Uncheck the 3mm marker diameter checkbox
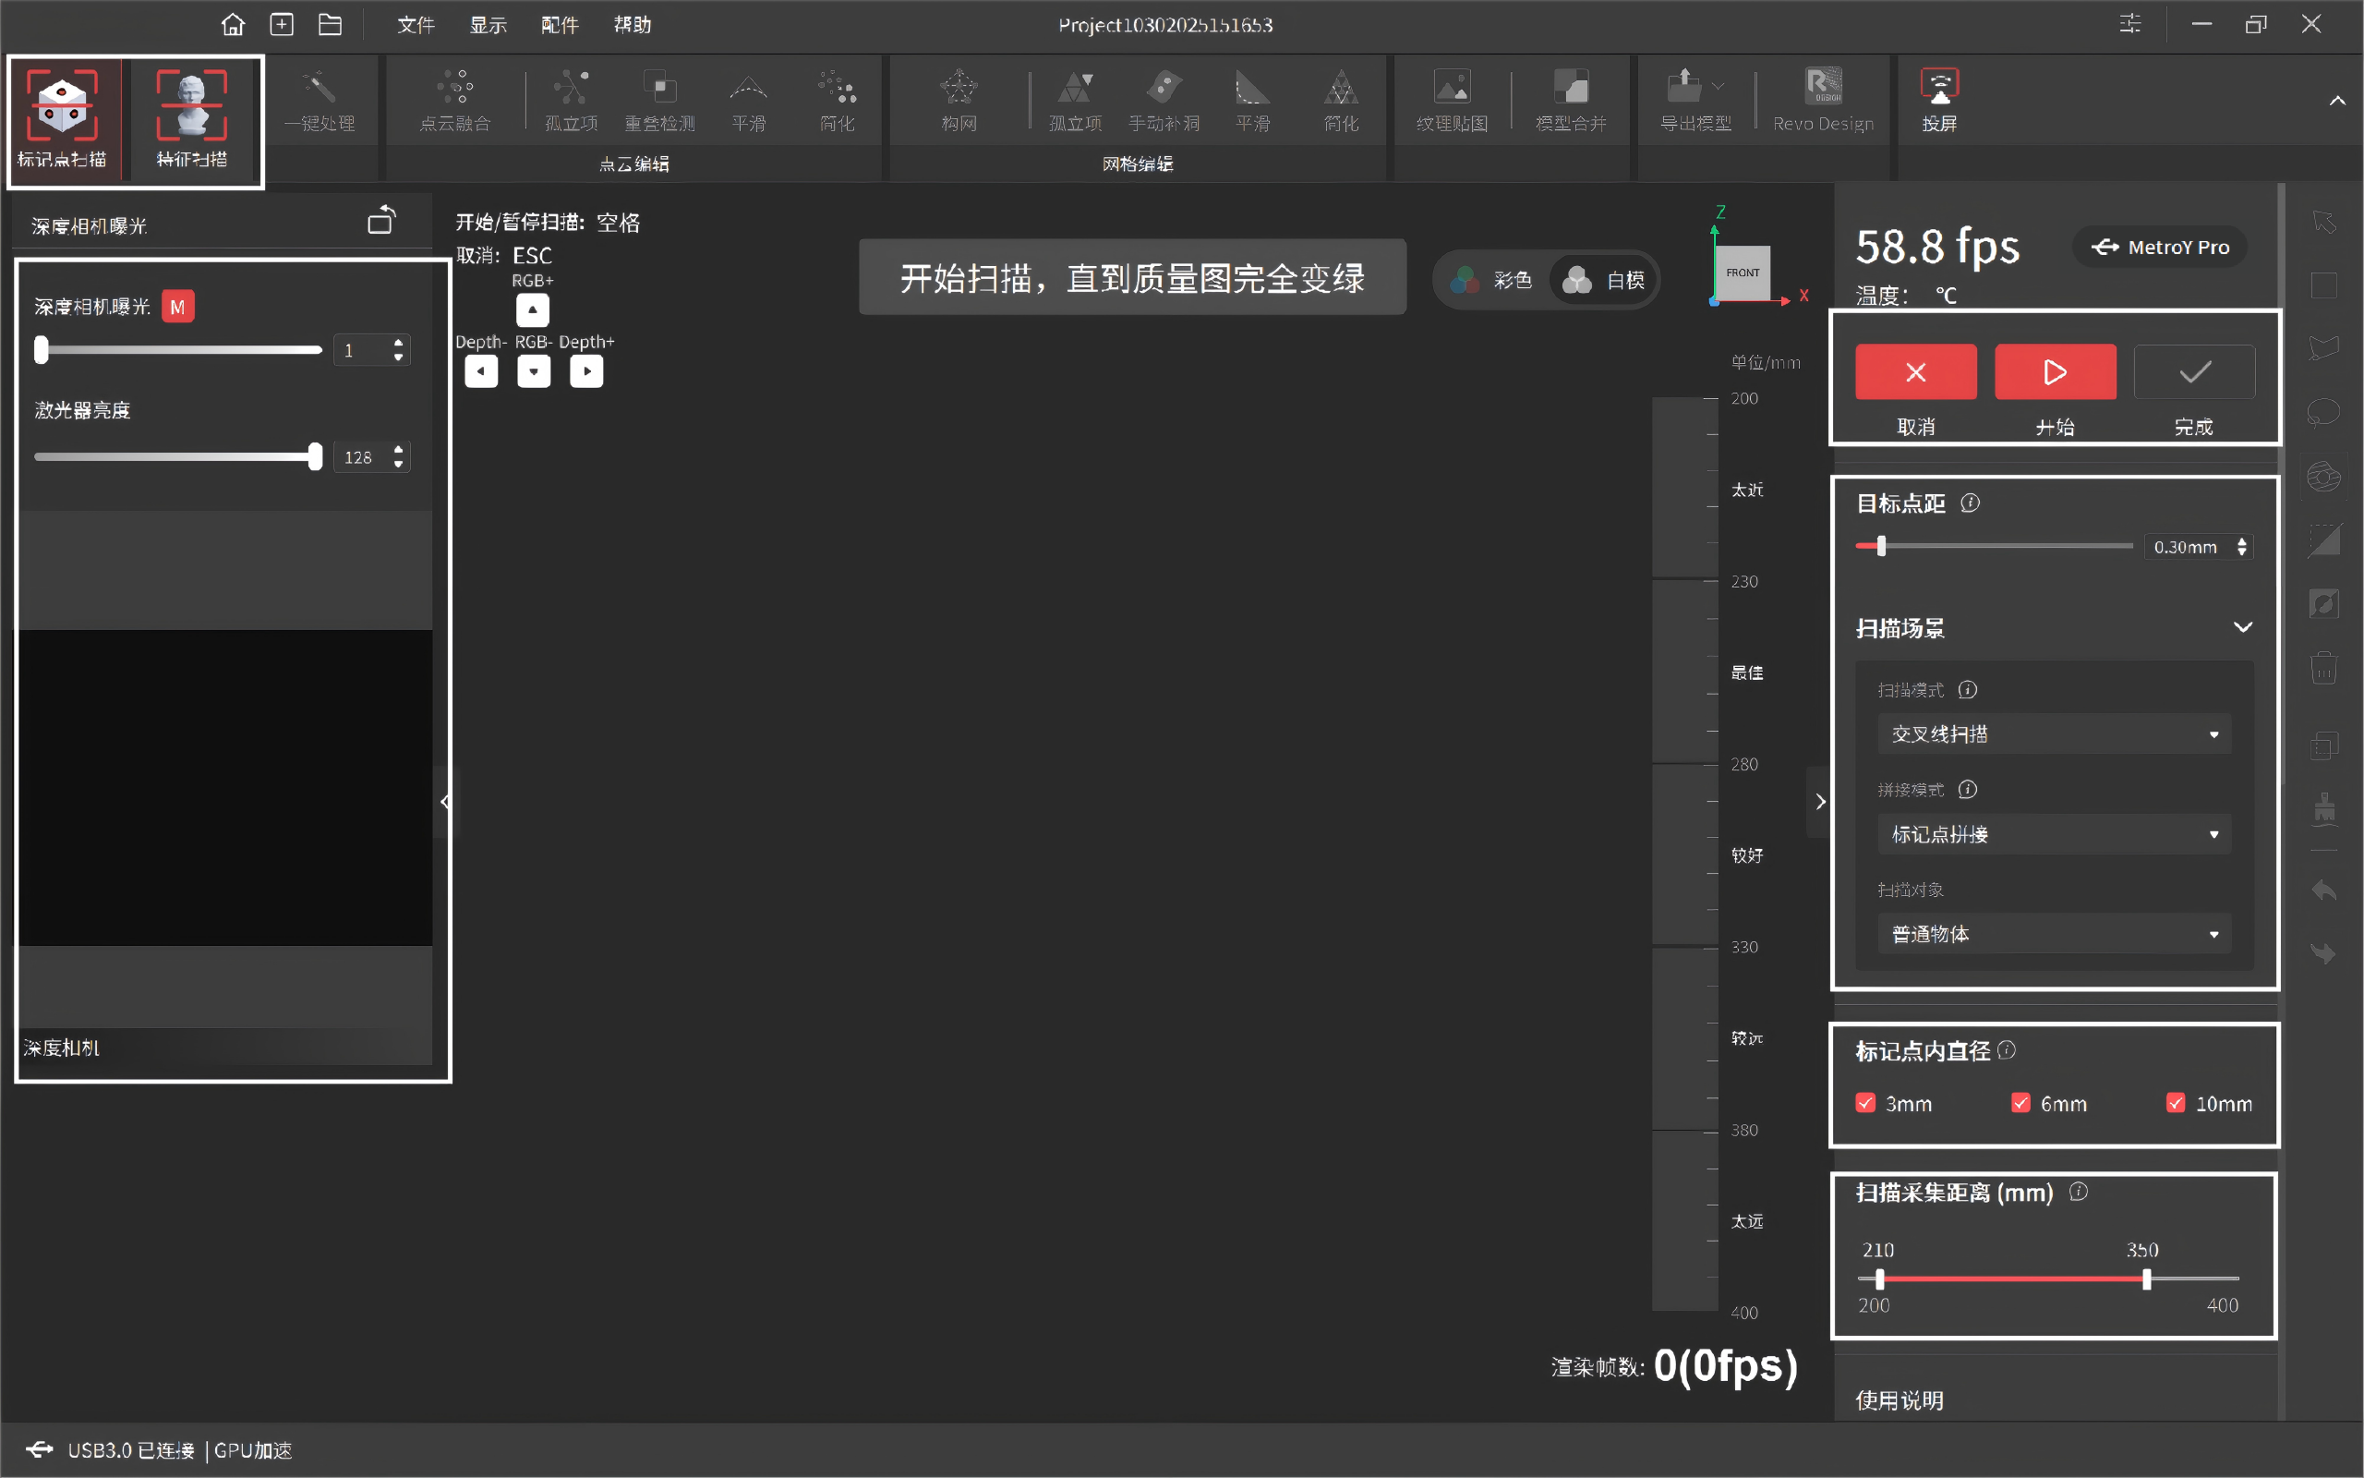This screenshot has width=2364, height=1478. (x=1865, y=1103)
